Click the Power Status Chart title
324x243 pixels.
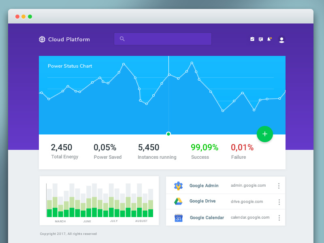pyautogui.click(x=70, y=66)
